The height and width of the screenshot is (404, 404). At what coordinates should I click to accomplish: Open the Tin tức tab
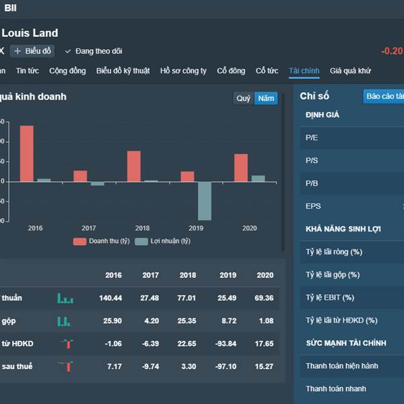point(28,71)
